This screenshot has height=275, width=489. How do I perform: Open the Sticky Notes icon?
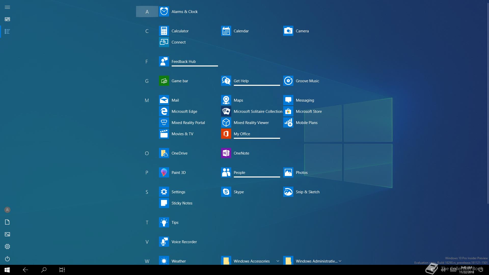[x=164, y=203]
